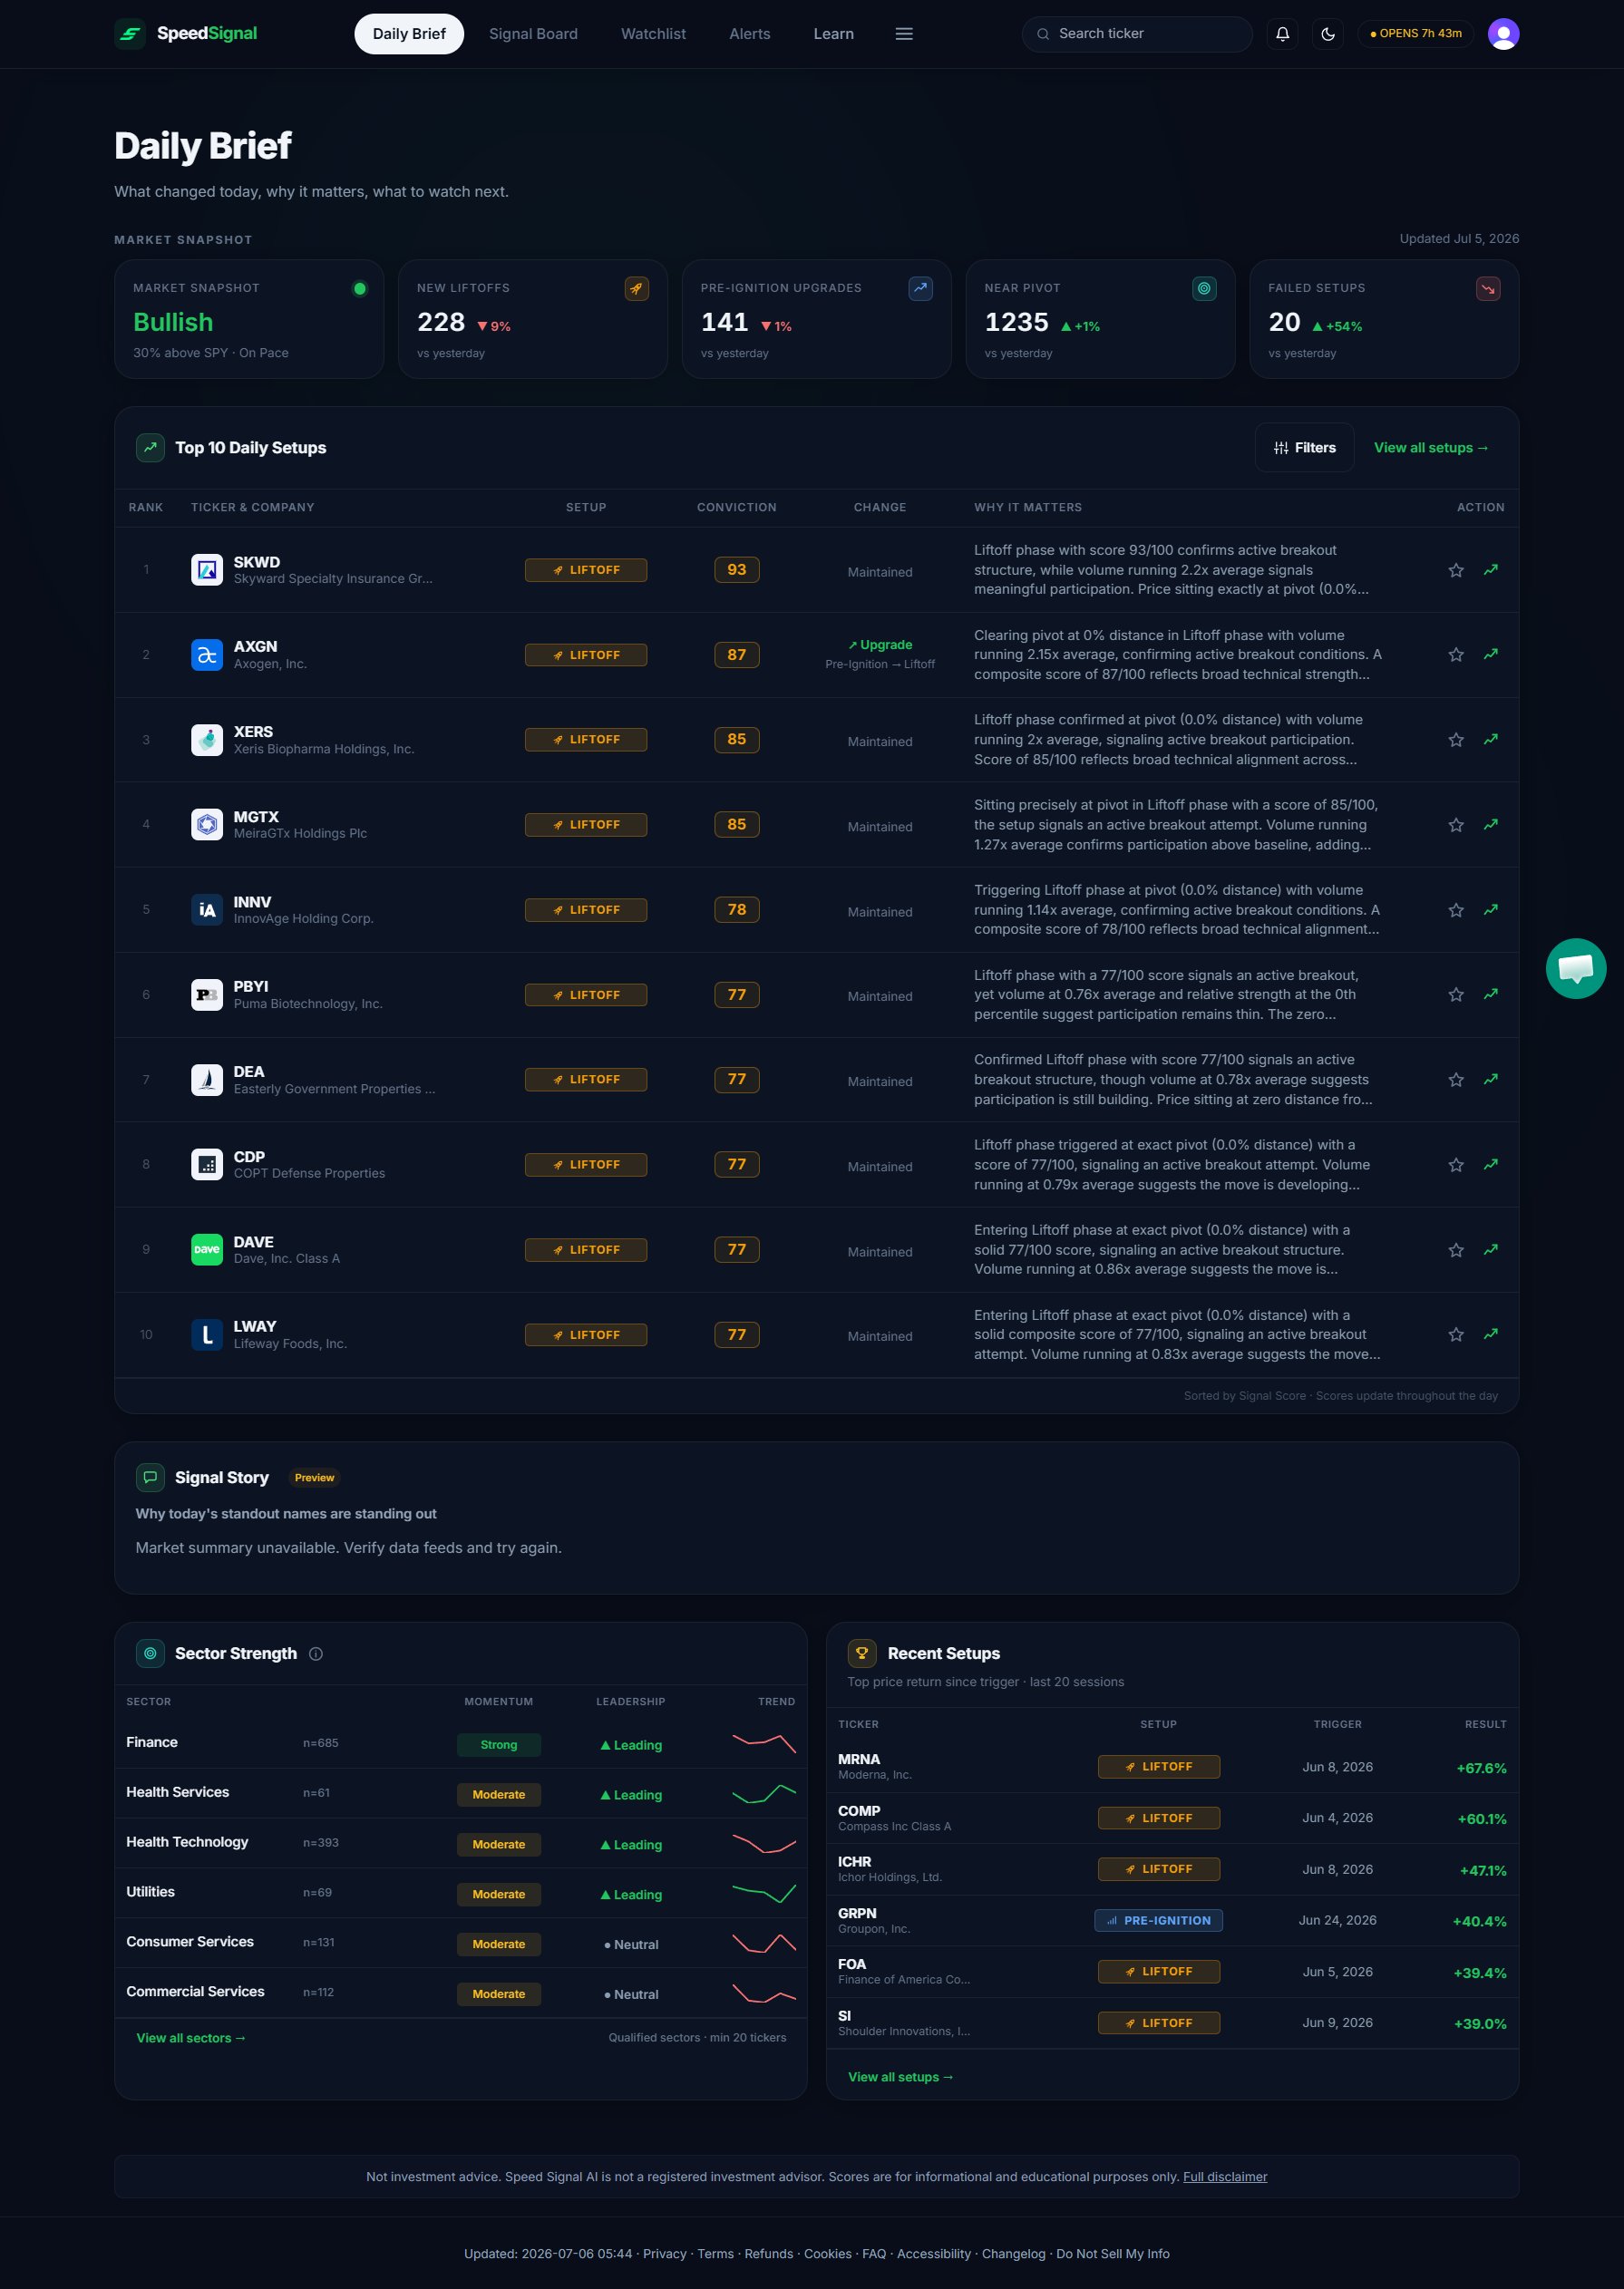Follow View all setups in Recent Setups
The height and width of the screenshot is (2289, 1624).
click(901, 2077)
